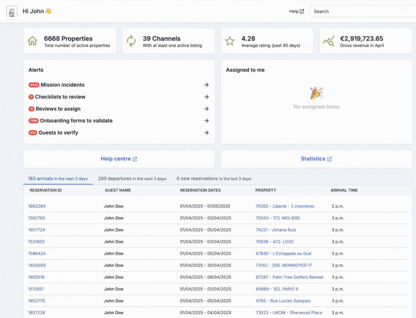Viewport: 416px width, 318px height.
Task: Open the Statistics link
Action: pos(316,159)
